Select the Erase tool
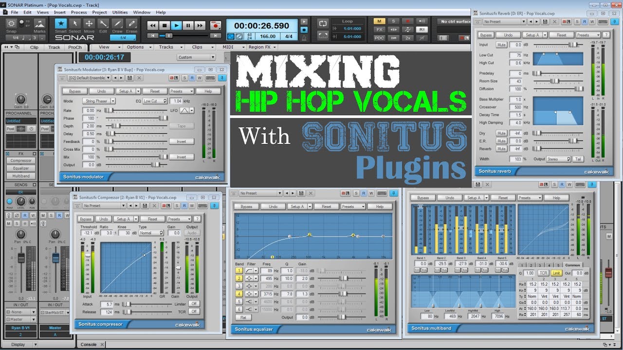Viewport: 623px width, 350px height. [x=131, y=24]
